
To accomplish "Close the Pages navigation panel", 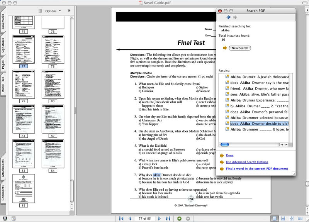I will (69, 11).
